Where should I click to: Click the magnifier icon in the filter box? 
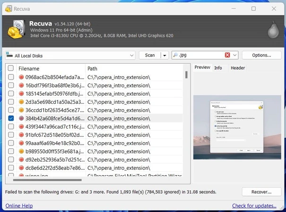176,56
